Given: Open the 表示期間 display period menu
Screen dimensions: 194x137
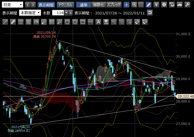Looking at the screenshot, I should pos(46,5).
